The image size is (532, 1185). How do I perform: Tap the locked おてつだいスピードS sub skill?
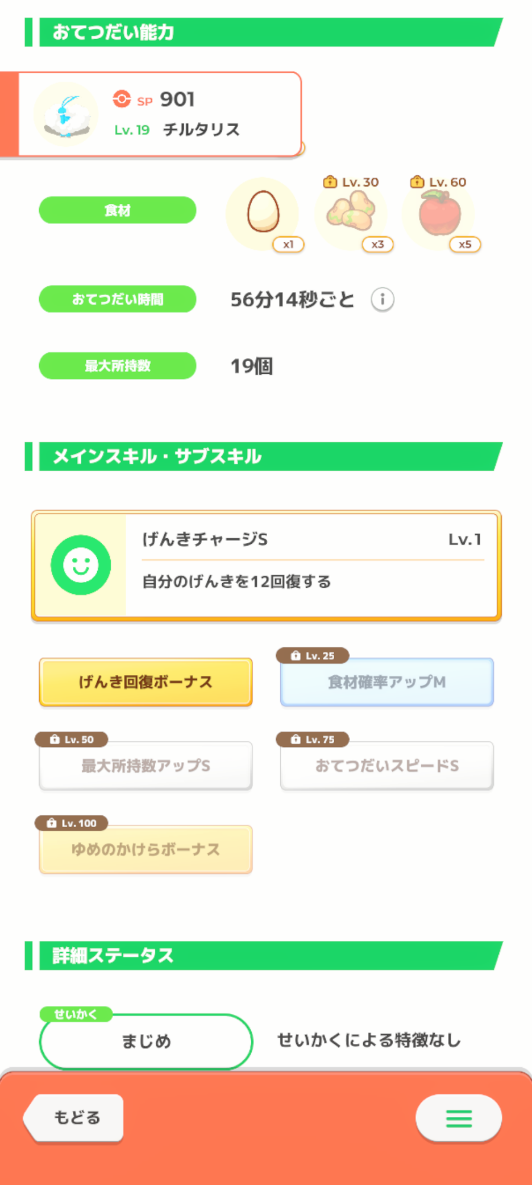click(387, 766)
